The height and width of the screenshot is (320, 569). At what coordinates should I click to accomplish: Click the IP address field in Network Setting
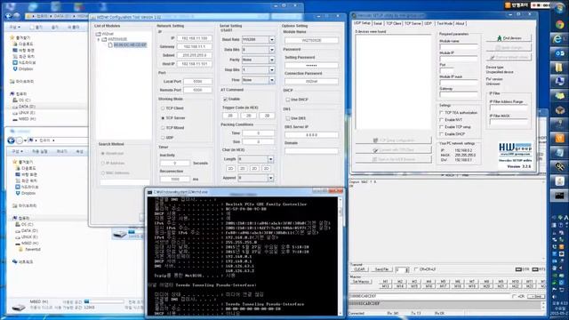(x=195, y=38)
